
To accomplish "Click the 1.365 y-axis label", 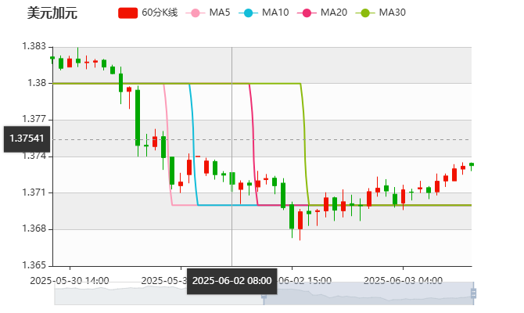I will point(34,265).
